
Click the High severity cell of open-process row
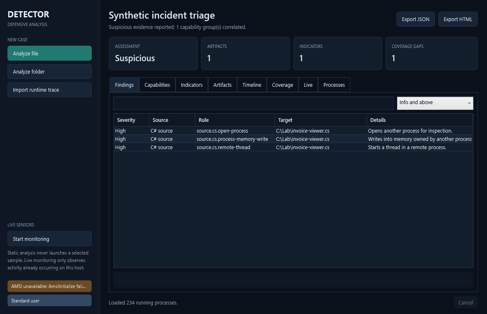(131, 131)
